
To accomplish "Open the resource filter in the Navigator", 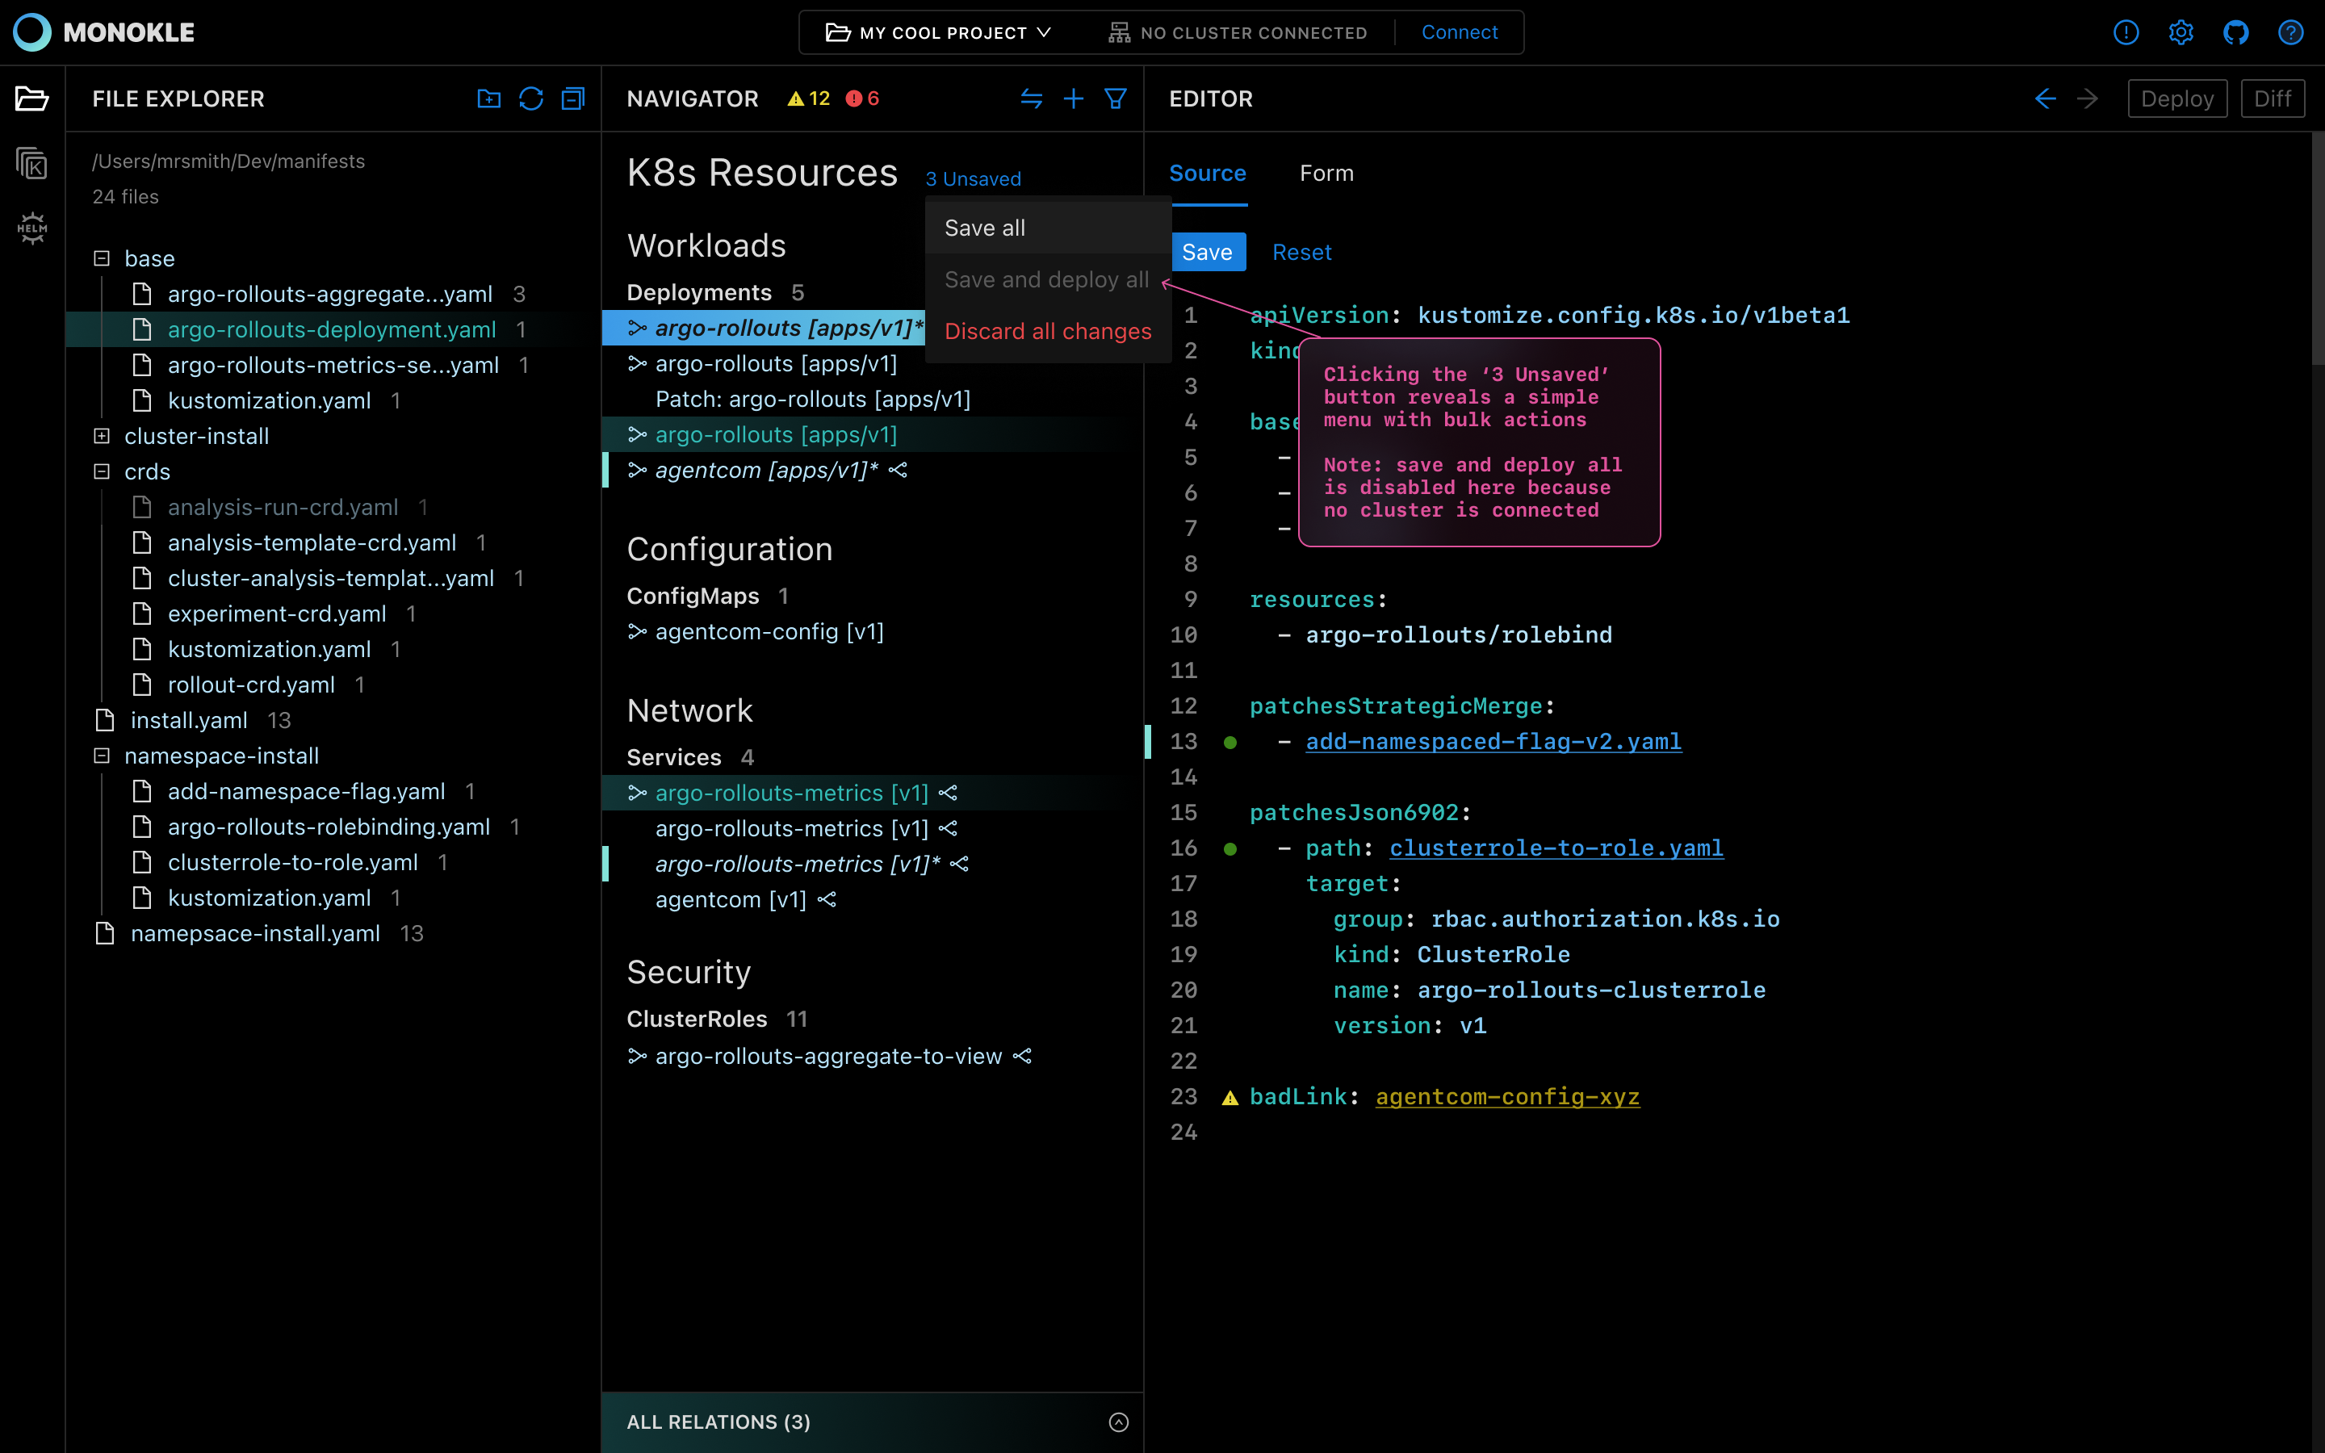I will coord(1116,98).
